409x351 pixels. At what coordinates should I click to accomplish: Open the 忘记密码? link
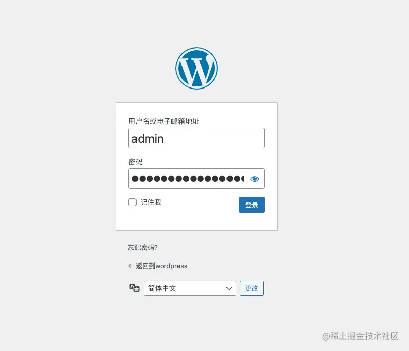point(143,247)
